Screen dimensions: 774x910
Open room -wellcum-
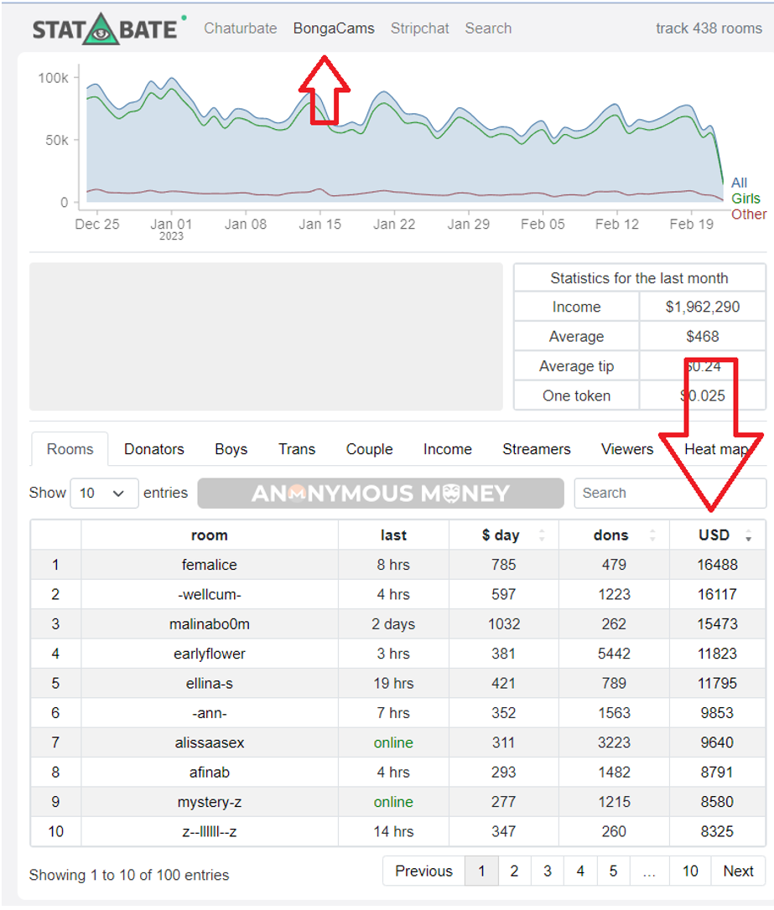(x=210, y=594)
